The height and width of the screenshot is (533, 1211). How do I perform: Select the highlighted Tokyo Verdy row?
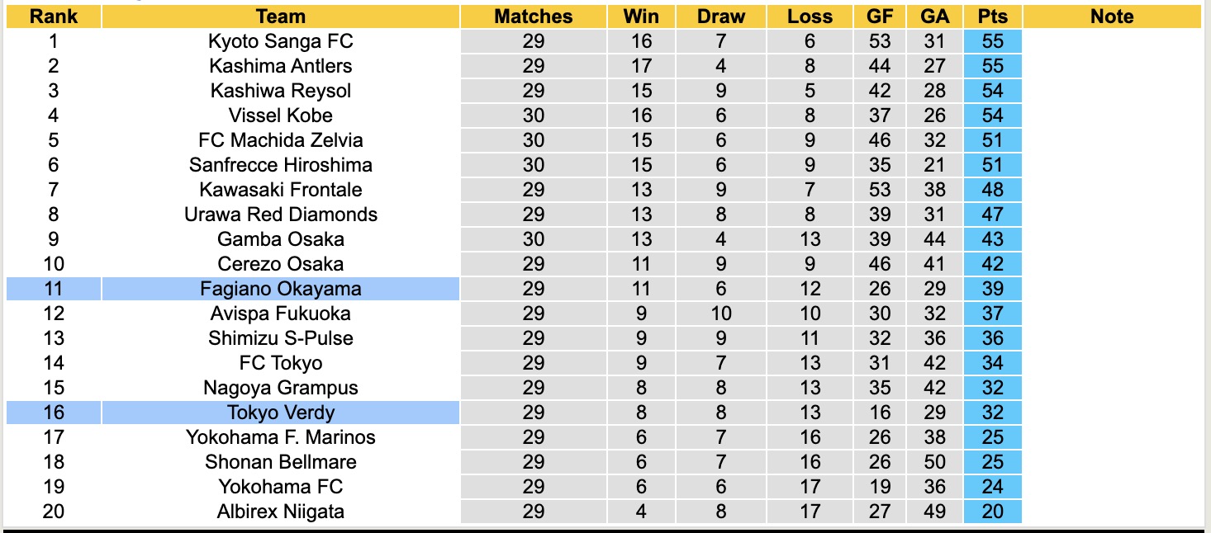[280, 413]
